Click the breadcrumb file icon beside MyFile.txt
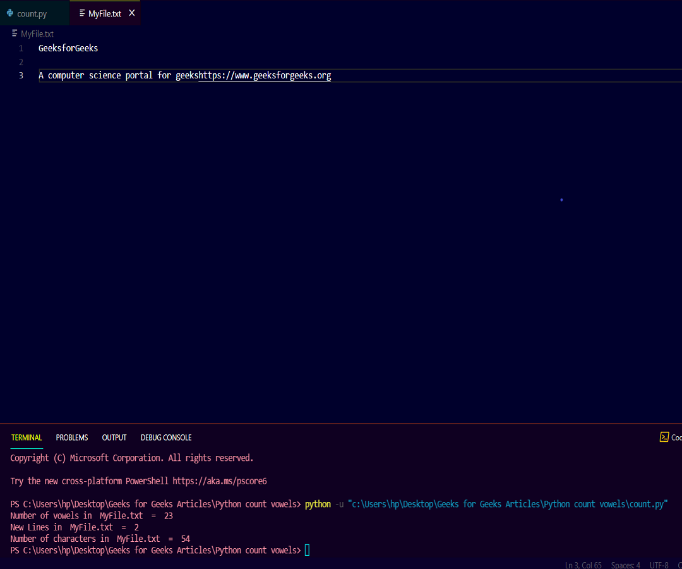Viewport: 682px width, 569px height. tap(15, 33)
